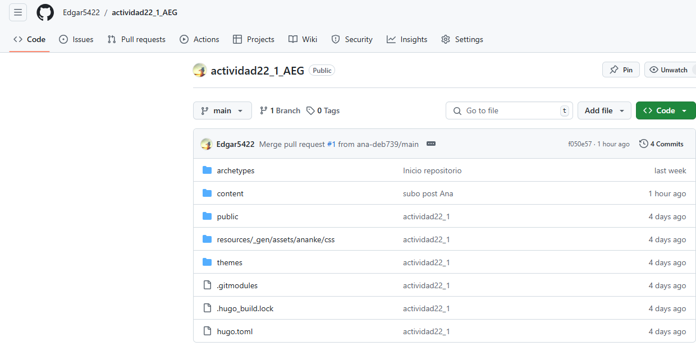Expand the main branch selector dropdown

(x=222, y=110)
